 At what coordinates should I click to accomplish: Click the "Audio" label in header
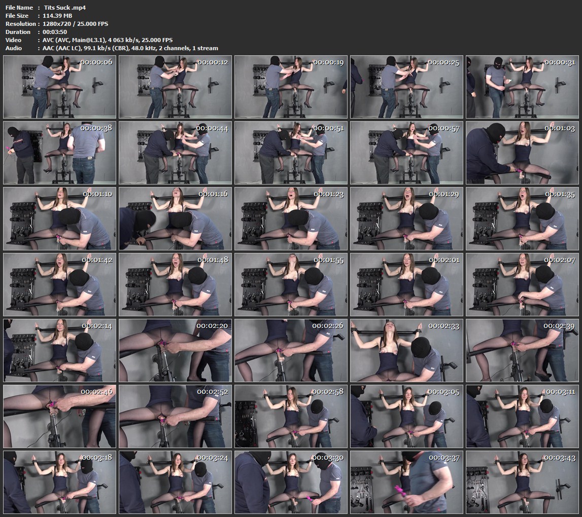pyautogui.click(x=14, y=48)
